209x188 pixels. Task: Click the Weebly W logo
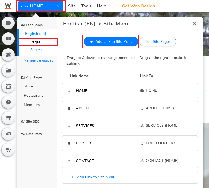[8, 6]
